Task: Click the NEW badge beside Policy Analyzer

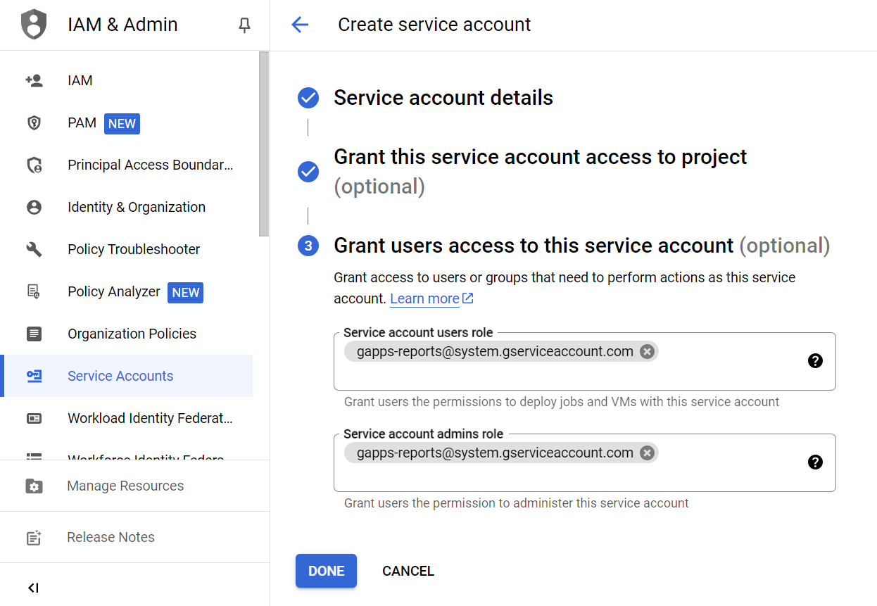Action: [x=185, y=292]
